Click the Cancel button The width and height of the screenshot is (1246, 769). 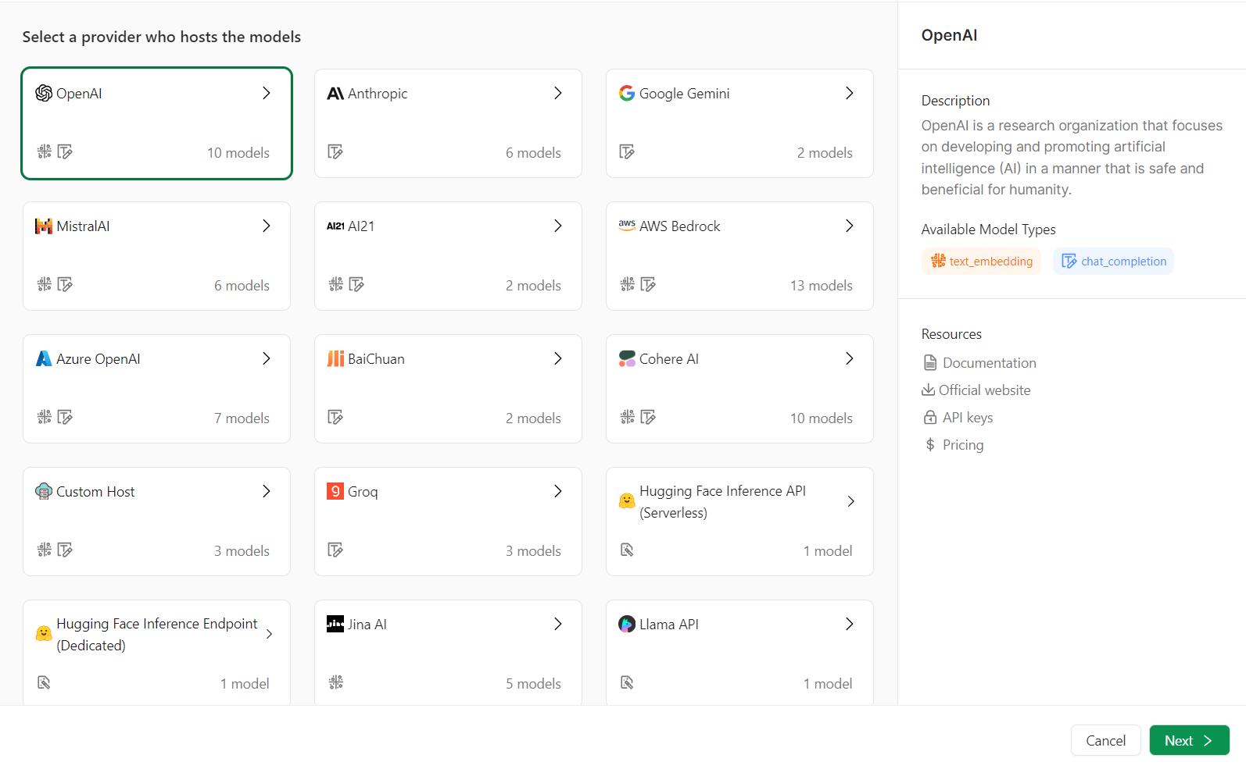pyautogui.click(x=1105, y=740)
